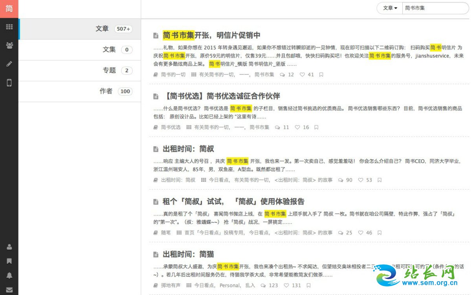Click the 16 likes count
Viewport: 471px width, 295px height.
point(306,127)
